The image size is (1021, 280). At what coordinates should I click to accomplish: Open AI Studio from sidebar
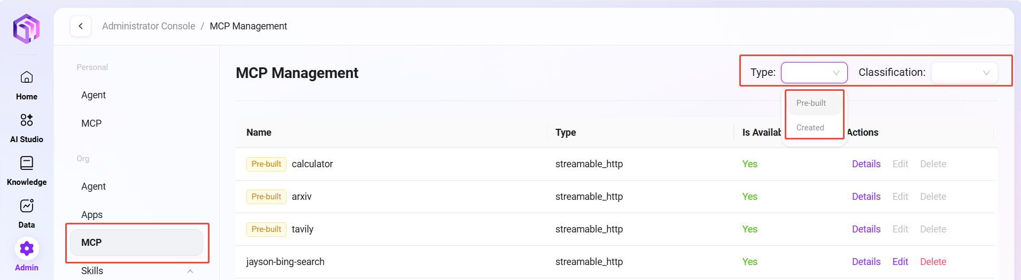(27, 120)
